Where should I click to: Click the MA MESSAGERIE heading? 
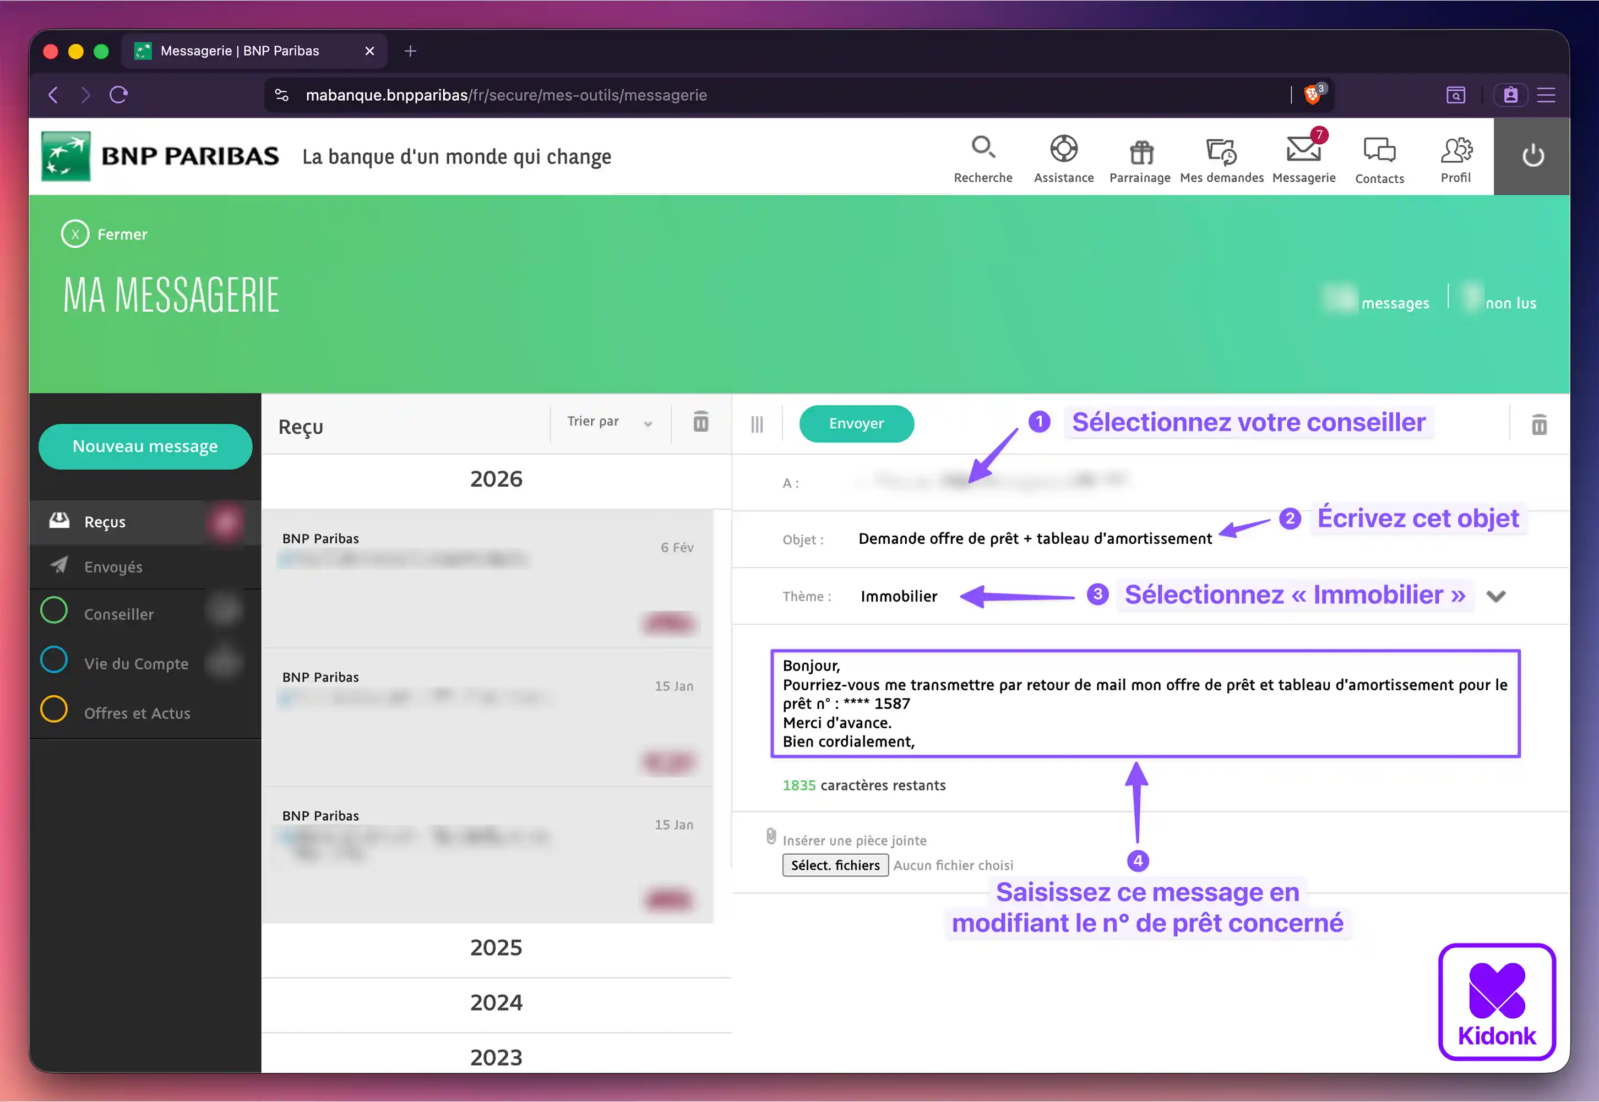tap(171, 295)
